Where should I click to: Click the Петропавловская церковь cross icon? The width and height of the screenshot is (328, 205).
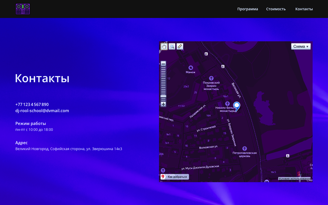[x=245, y=149]
